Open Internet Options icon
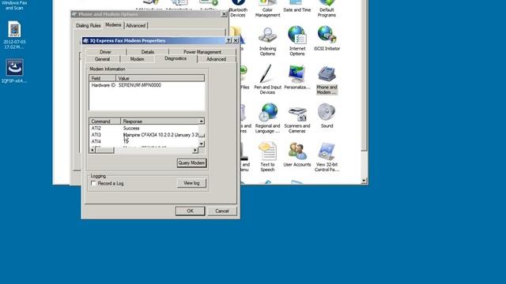This screenshot has width=506, height=284. click(x=297, y=42)
